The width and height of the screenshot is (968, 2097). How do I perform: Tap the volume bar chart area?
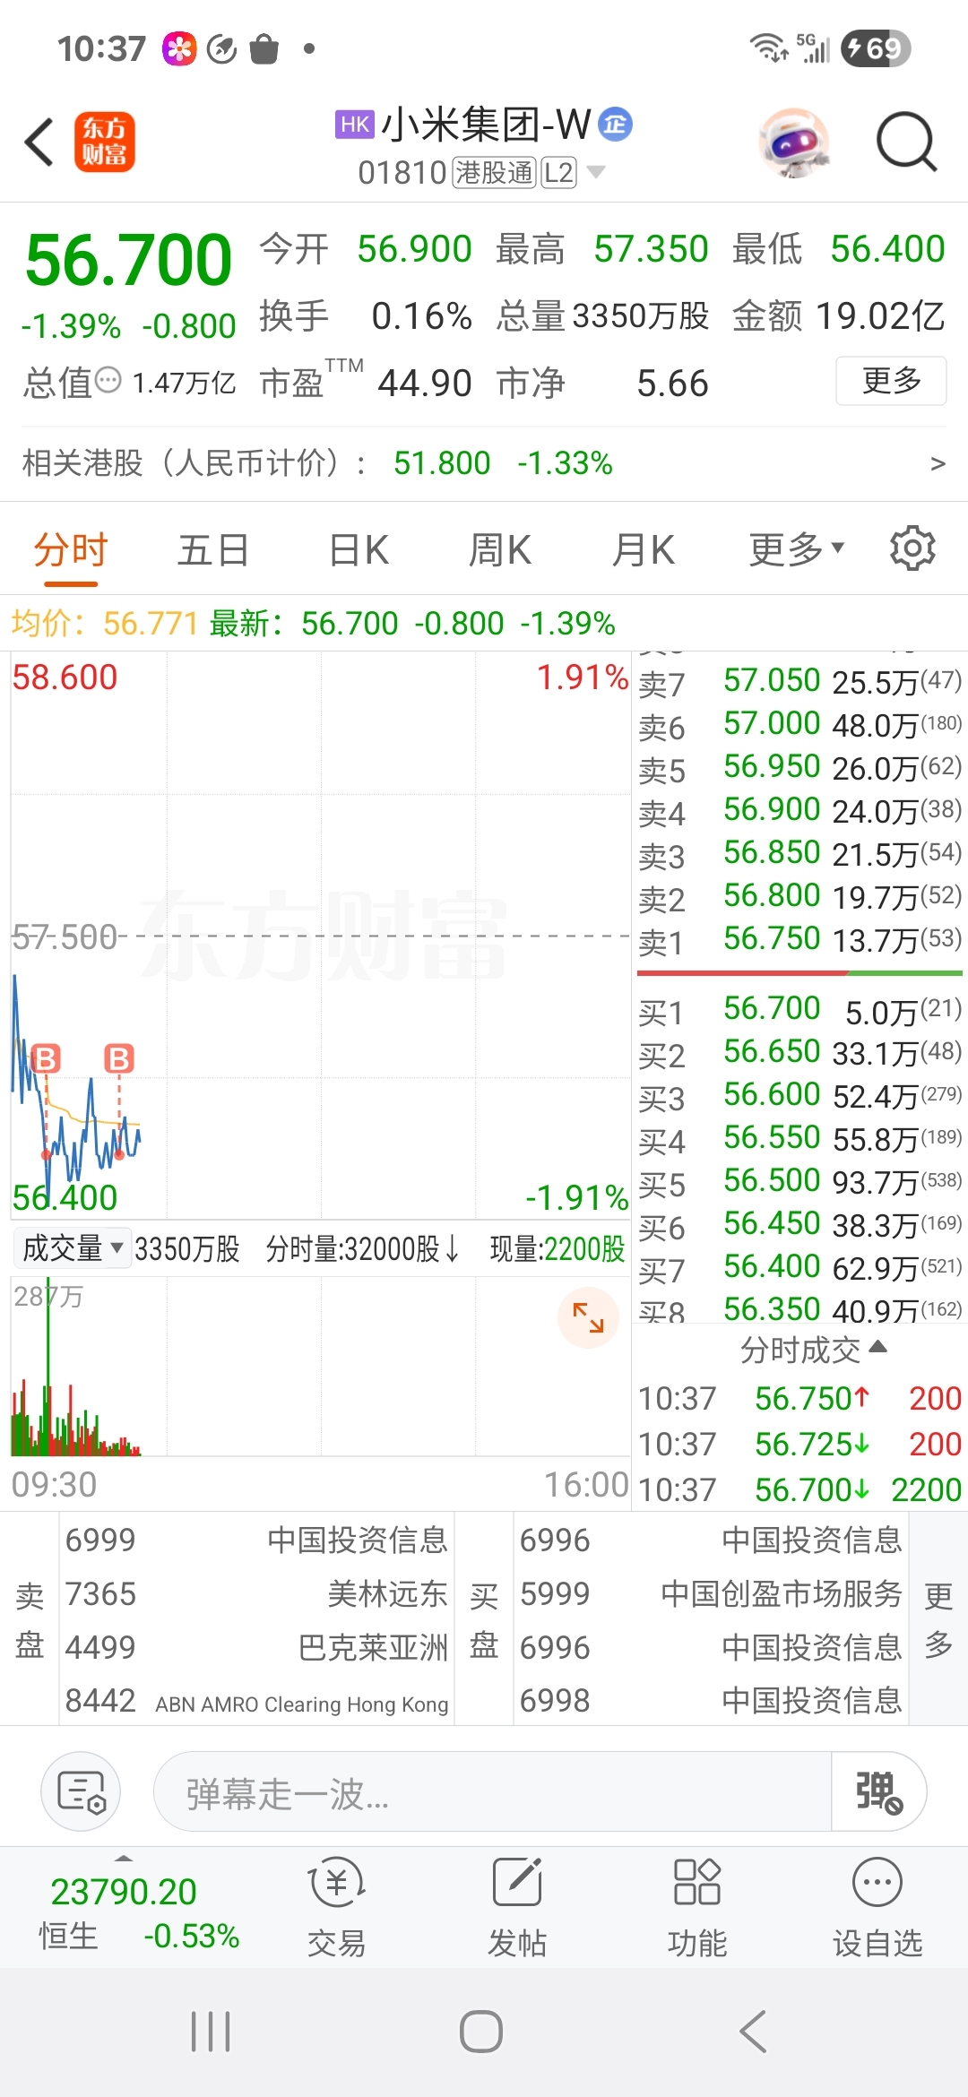tap(320, 1366)
